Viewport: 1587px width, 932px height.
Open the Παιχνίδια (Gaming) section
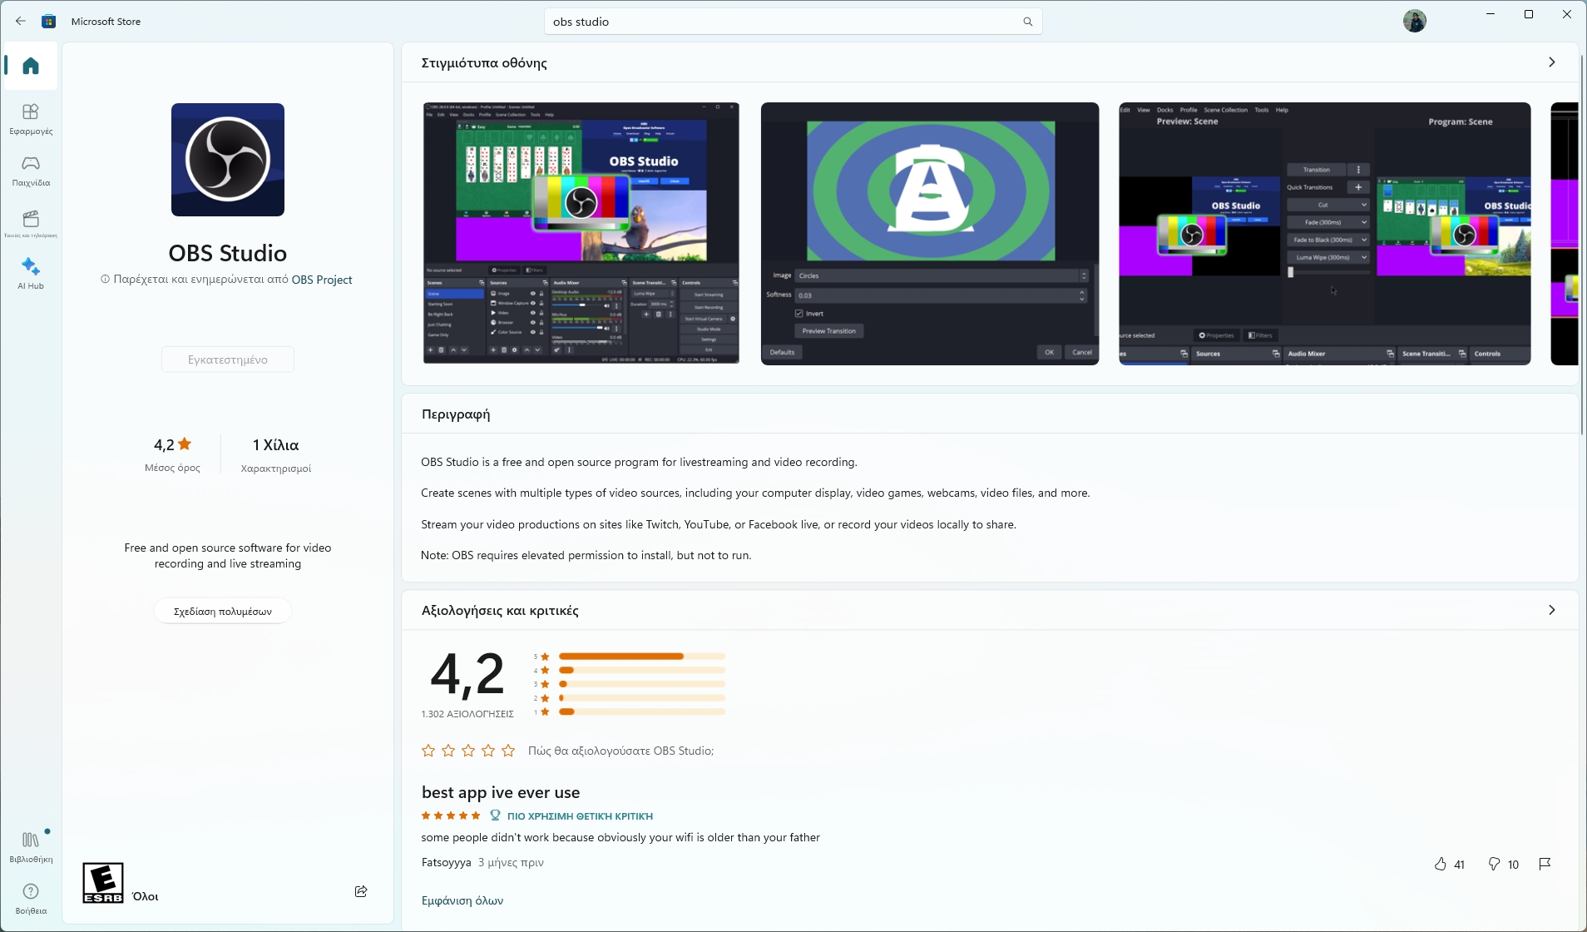pyautogui.click(x=31, y=170)
